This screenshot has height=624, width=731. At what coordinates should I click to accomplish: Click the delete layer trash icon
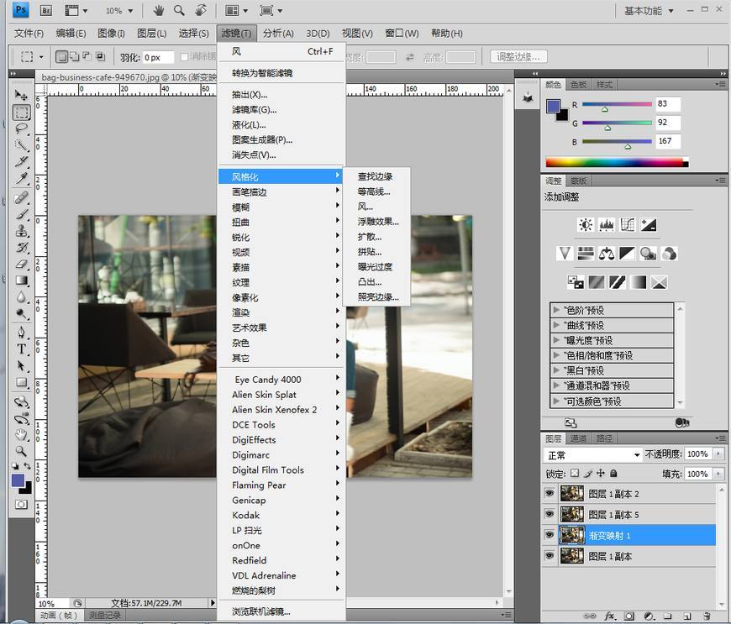coord(708,616)
